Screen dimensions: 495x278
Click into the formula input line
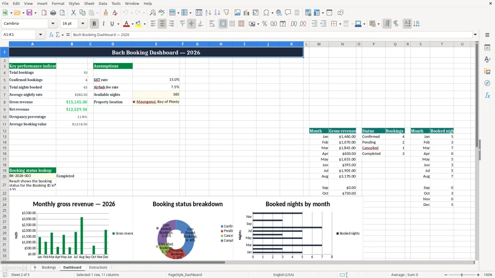tap(271, 35)
